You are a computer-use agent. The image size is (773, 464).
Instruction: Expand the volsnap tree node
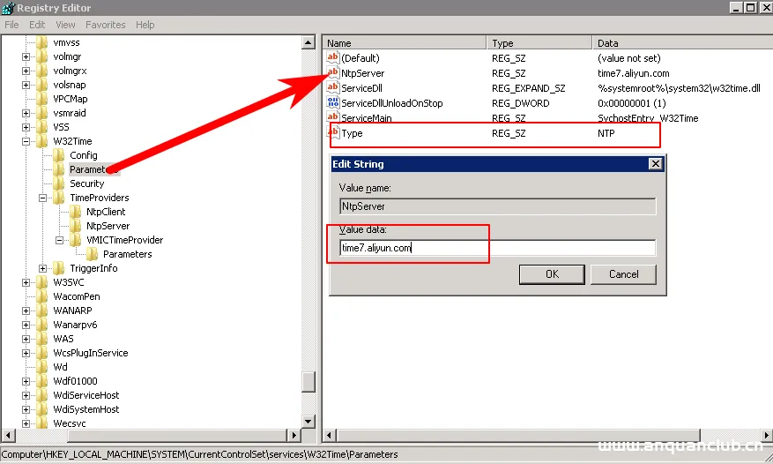(x=26, y=85)
